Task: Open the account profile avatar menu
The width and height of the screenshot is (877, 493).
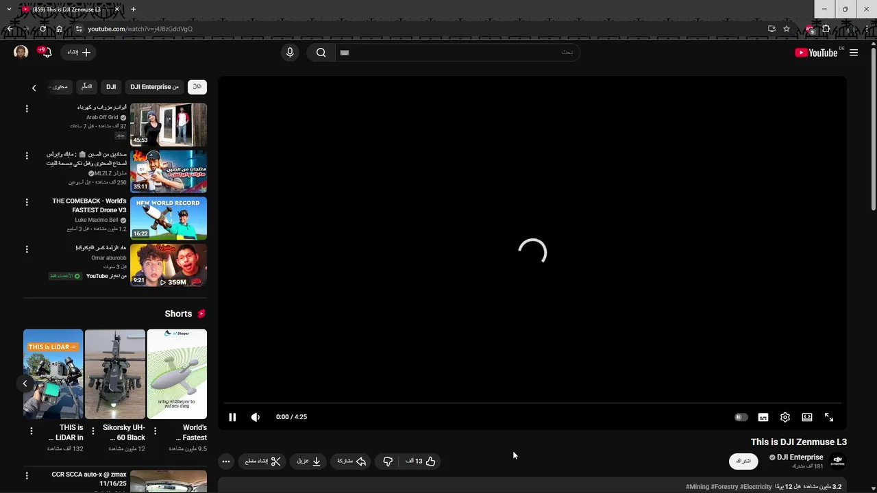Action: [x=21, y=52]
